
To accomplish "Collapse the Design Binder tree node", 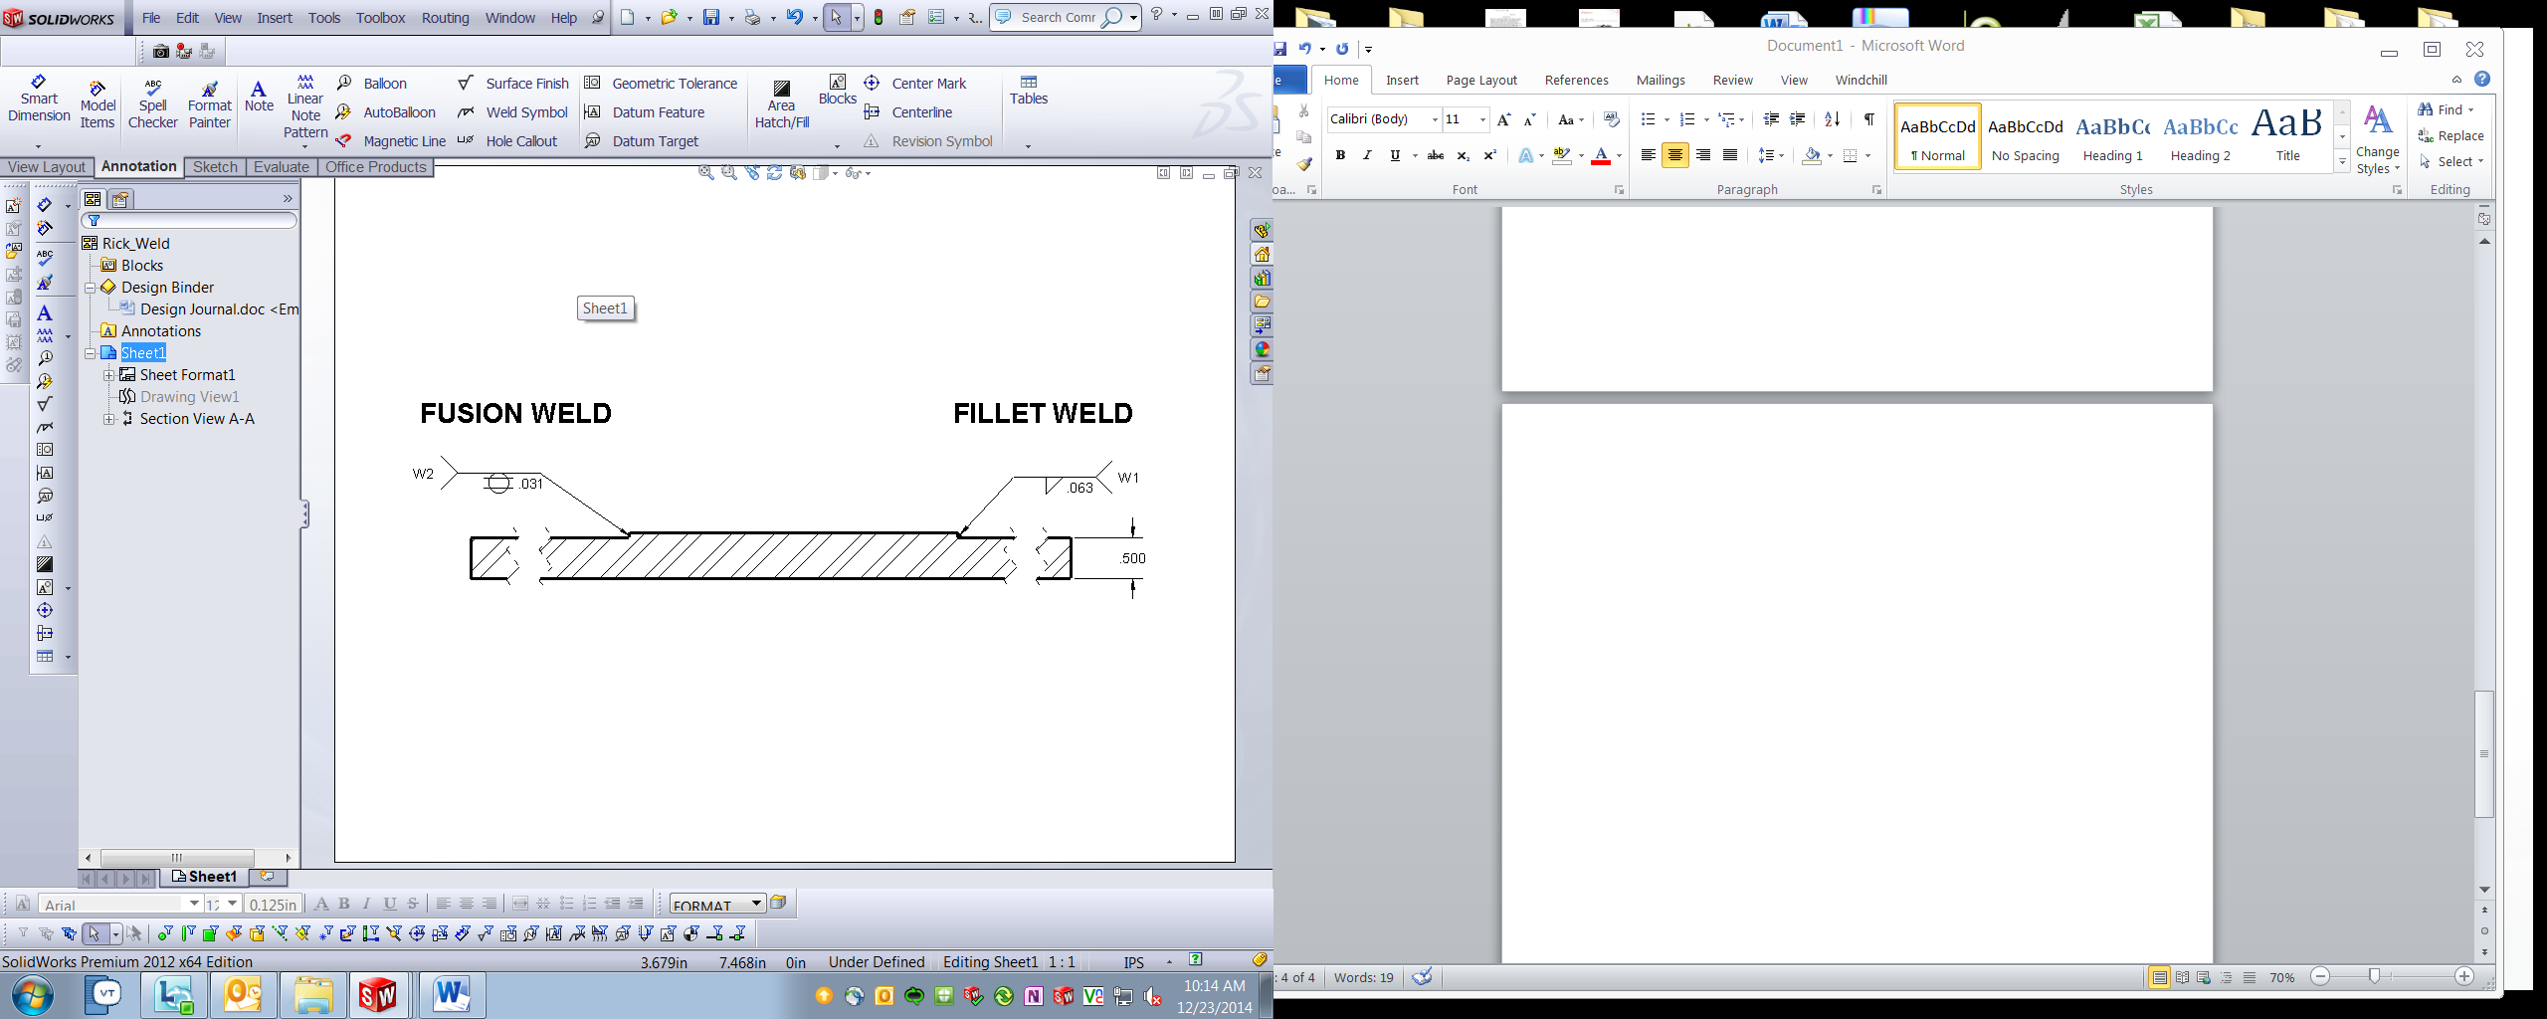I will (x=90, y=288).
